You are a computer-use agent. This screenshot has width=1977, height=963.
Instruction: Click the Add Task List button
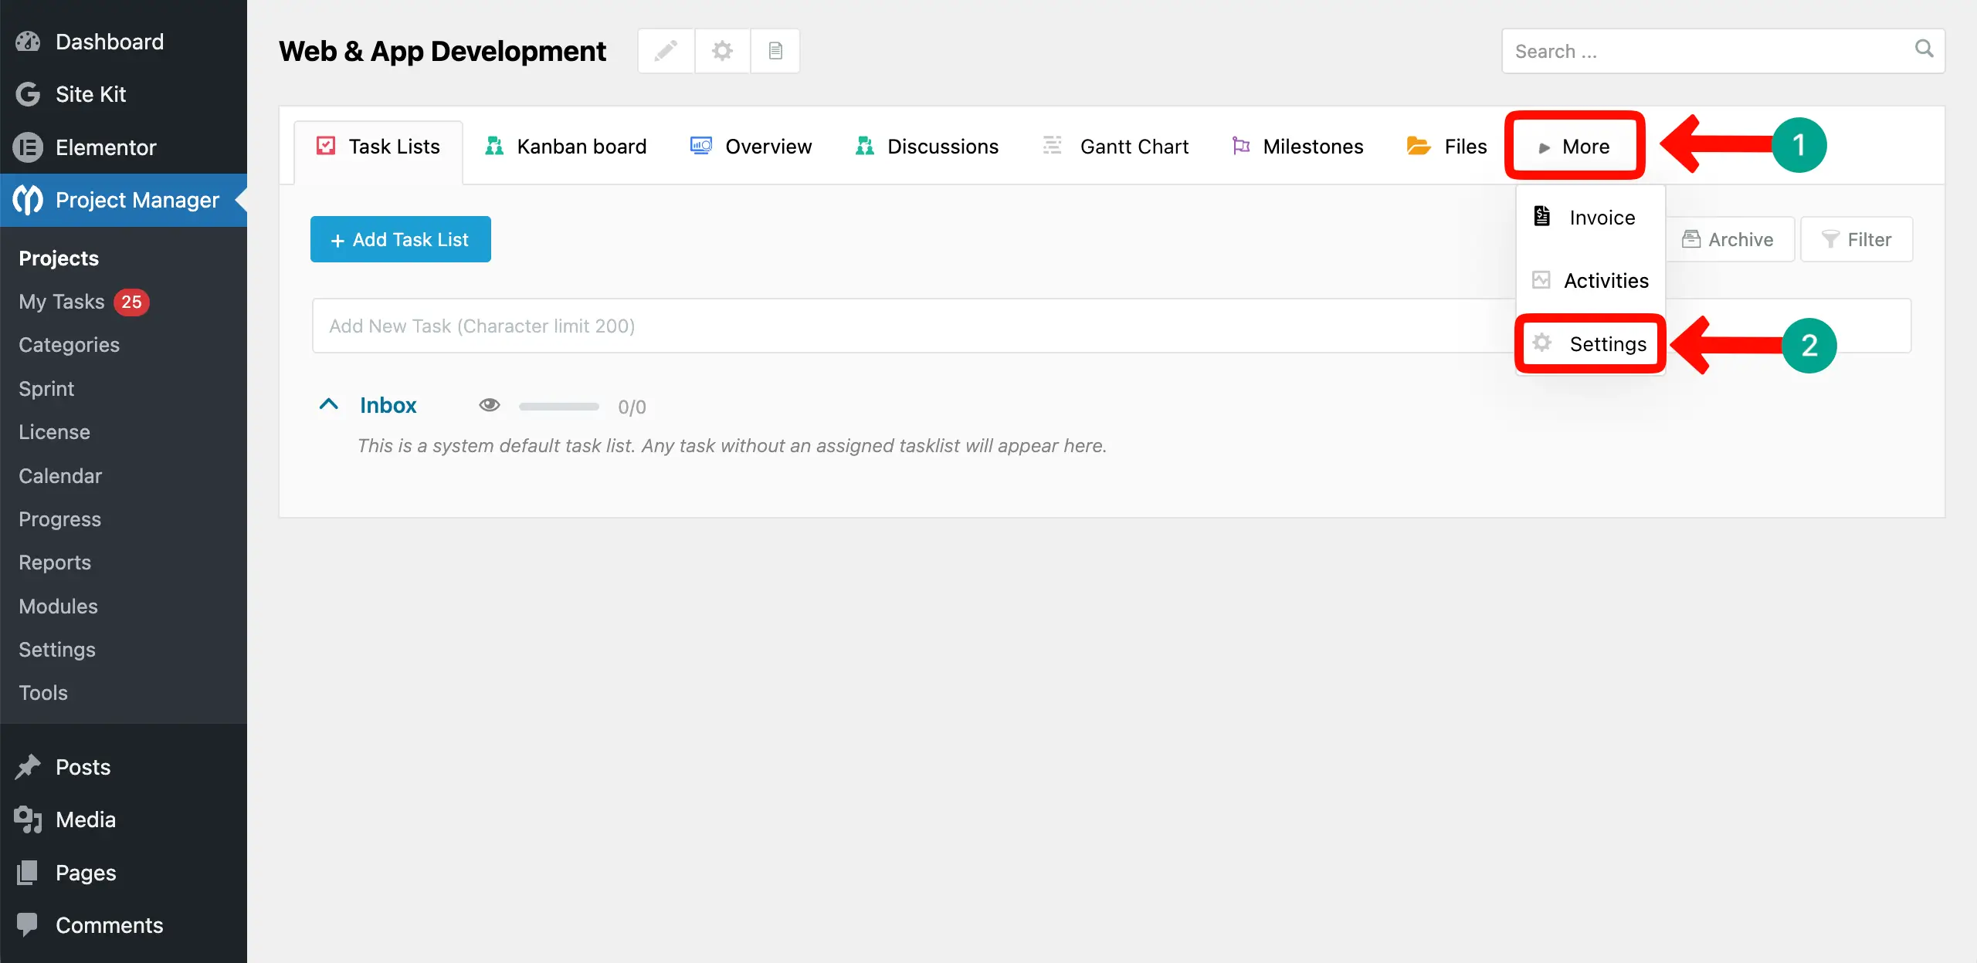pos(400,239)
